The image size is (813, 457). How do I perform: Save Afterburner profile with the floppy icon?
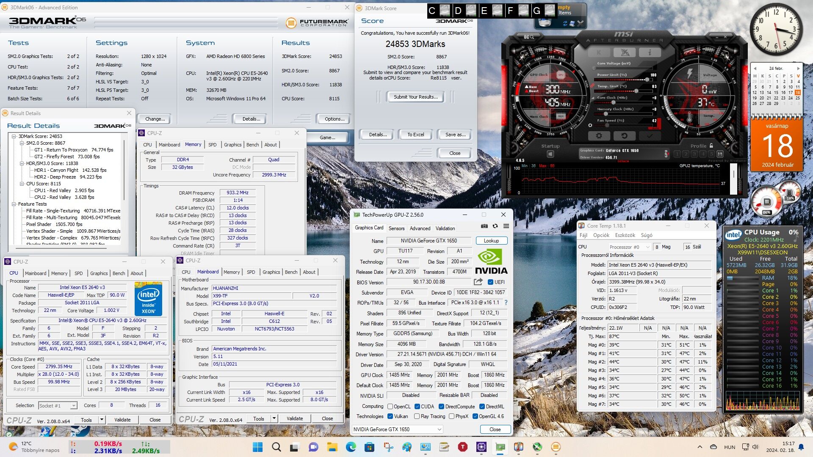(x=719, y=154)
